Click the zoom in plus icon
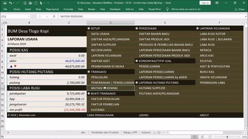Viewport: 248px width, 139px height. click(x=239, y=137)
